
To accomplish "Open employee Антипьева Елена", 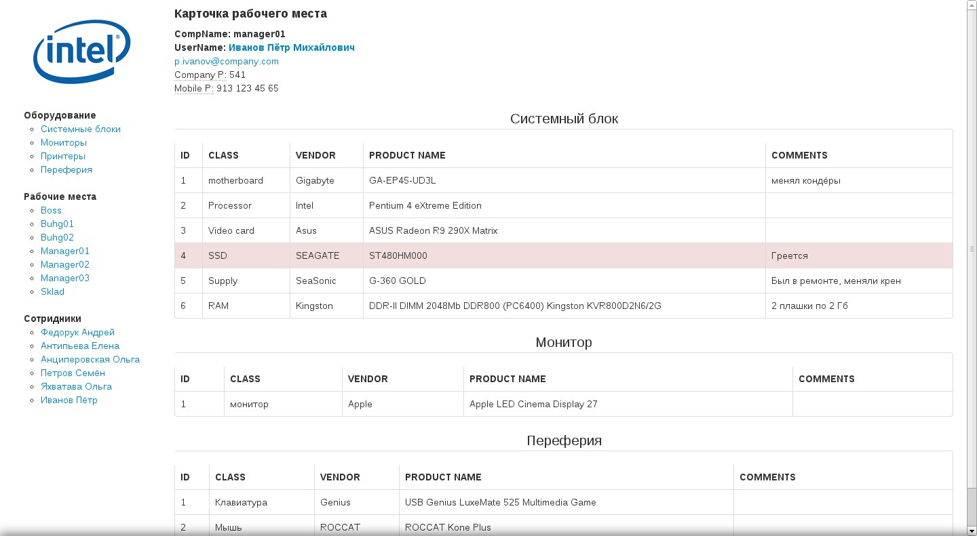I will [79, 346].
